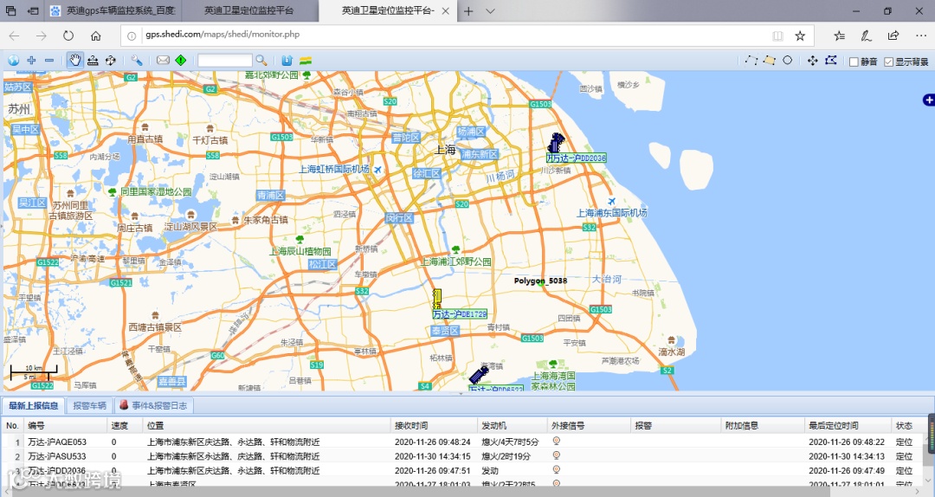Click the green diamond alert icon
The image size is (935, 497).
pos(180,61)
